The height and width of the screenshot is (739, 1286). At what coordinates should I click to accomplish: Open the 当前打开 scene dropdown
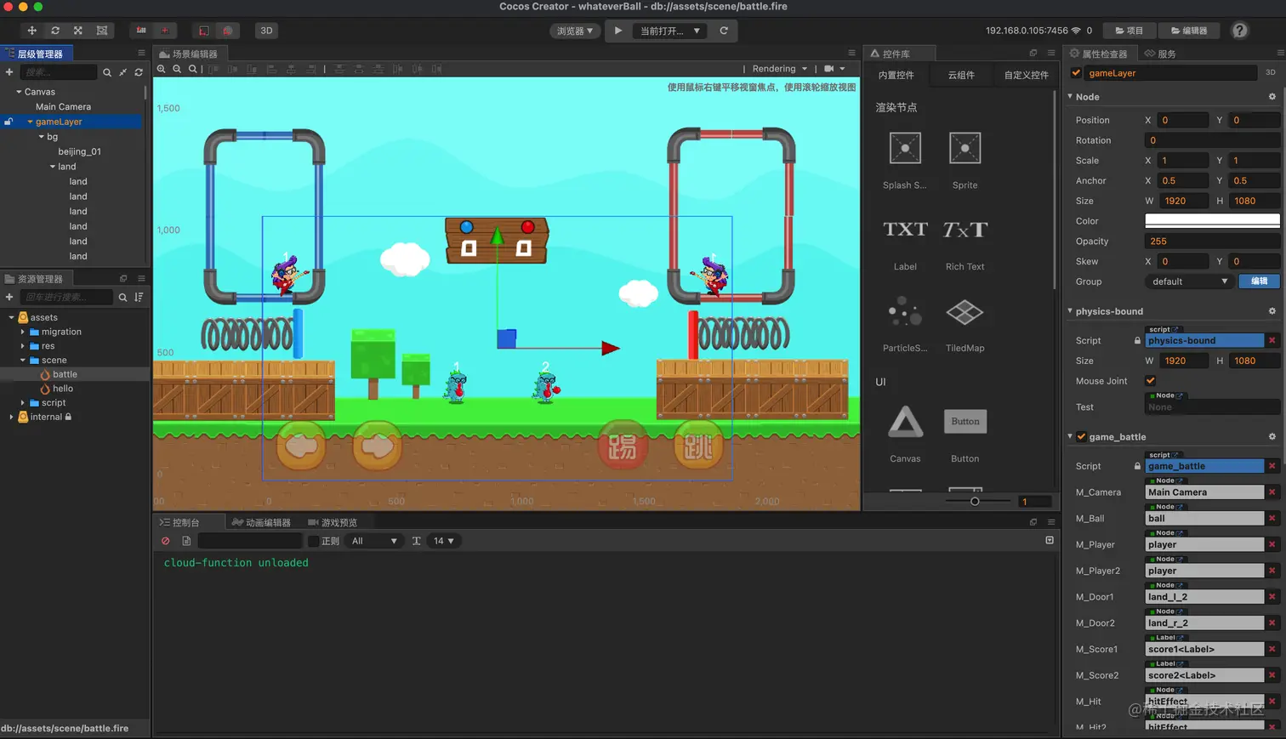pyautogui.click(x=670, y=31)
